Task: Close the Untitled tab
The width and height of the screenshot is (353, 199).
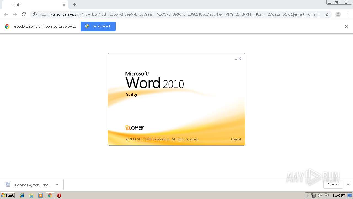Action: coord(64,5)
